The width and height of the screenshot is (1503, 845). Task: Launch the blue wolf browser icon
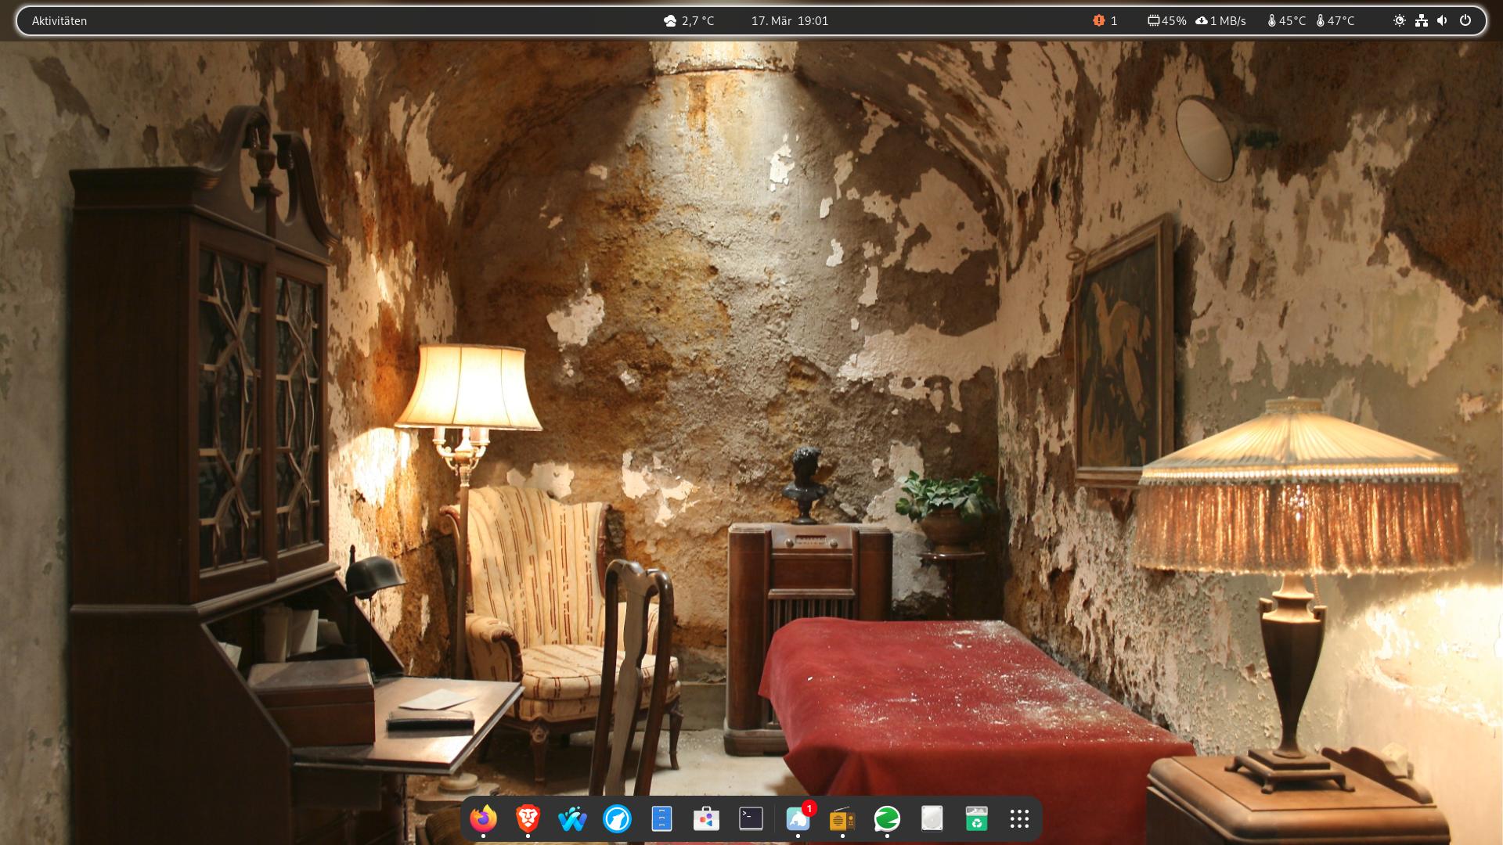[617, 819]
